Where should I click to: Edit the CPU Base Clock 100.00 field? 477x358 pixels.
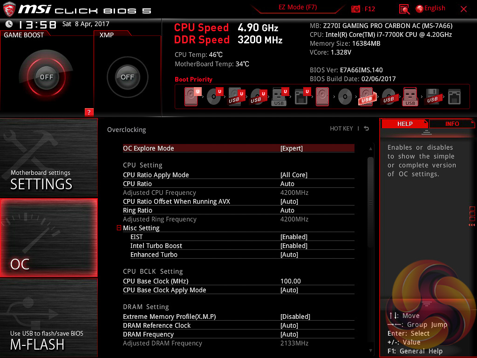point(291,281)
